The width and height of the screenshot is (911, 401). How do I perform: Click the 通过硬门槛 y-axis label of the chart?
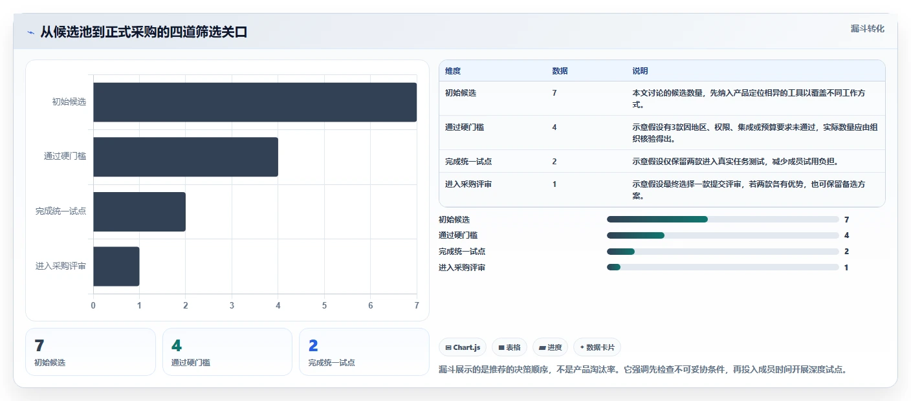tap(65, 157)
